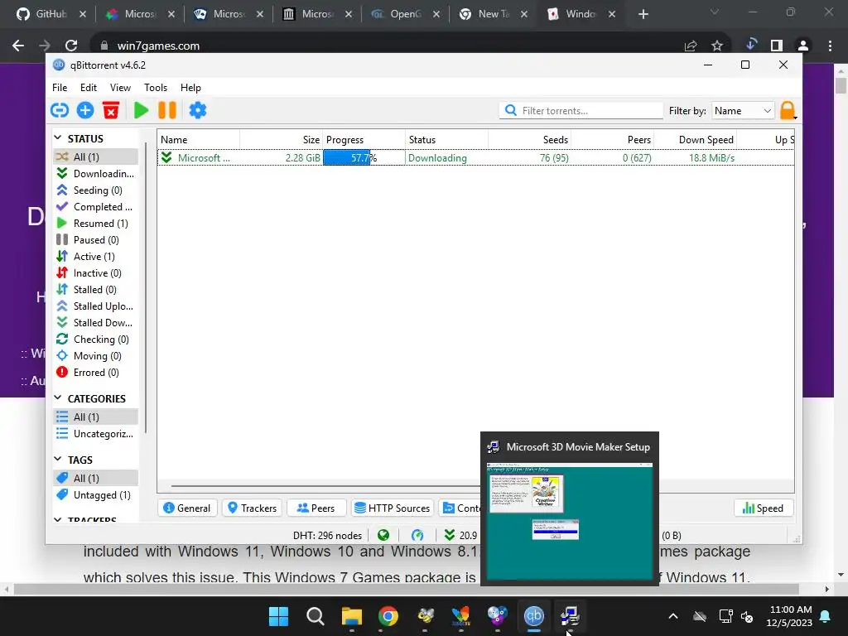Viewport: 848px width, 636px height.
Task: Open the Trackers details tab
Action: (x=253, y=508)
